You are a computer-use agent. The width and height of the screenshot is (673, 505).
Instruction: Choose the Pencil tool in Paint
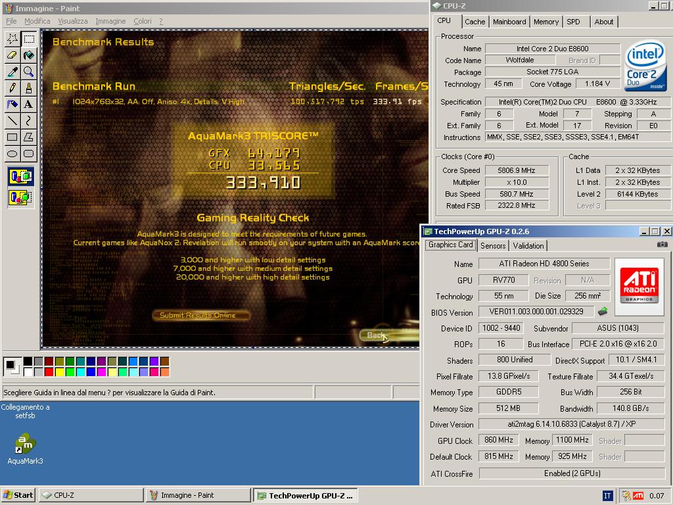click(x=12, y=88)
